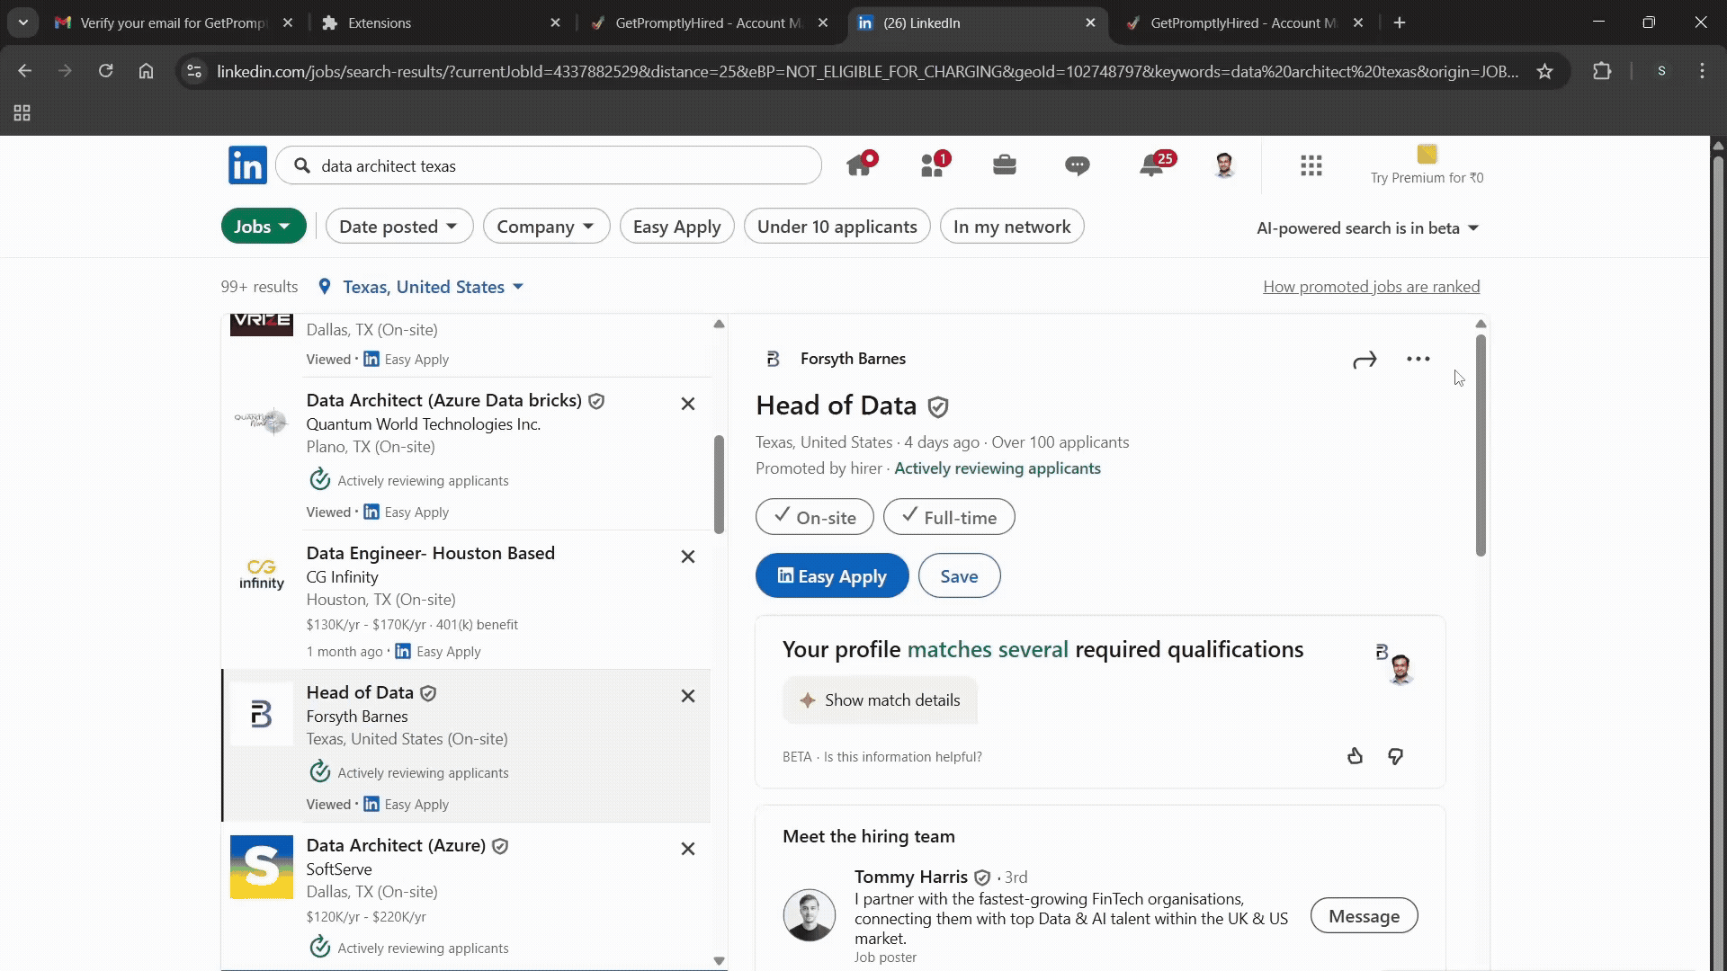Toggle the Under 10 applicants filter
The image size is (1727, 971).
coord(837,226)
